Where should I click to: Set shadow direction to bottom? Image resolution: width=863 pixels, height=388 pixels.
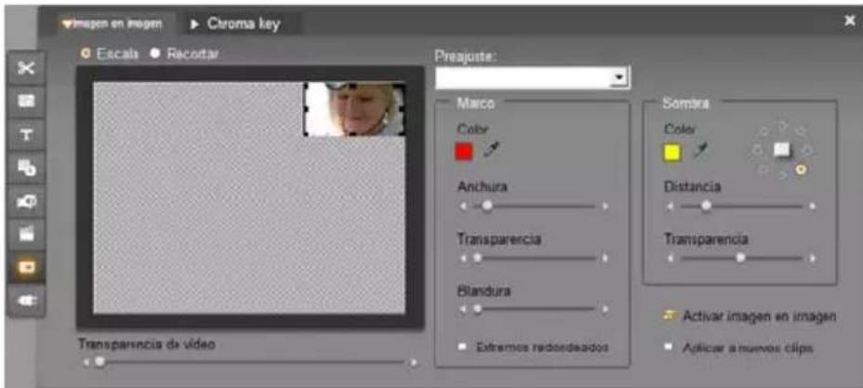(782, 175)
